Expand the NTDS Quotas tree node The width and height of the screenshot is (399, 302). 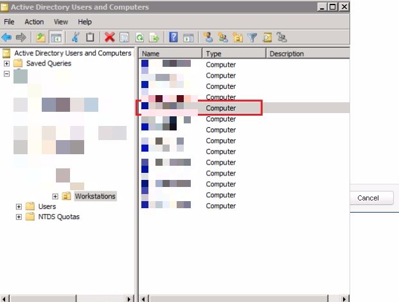[18, 217]
